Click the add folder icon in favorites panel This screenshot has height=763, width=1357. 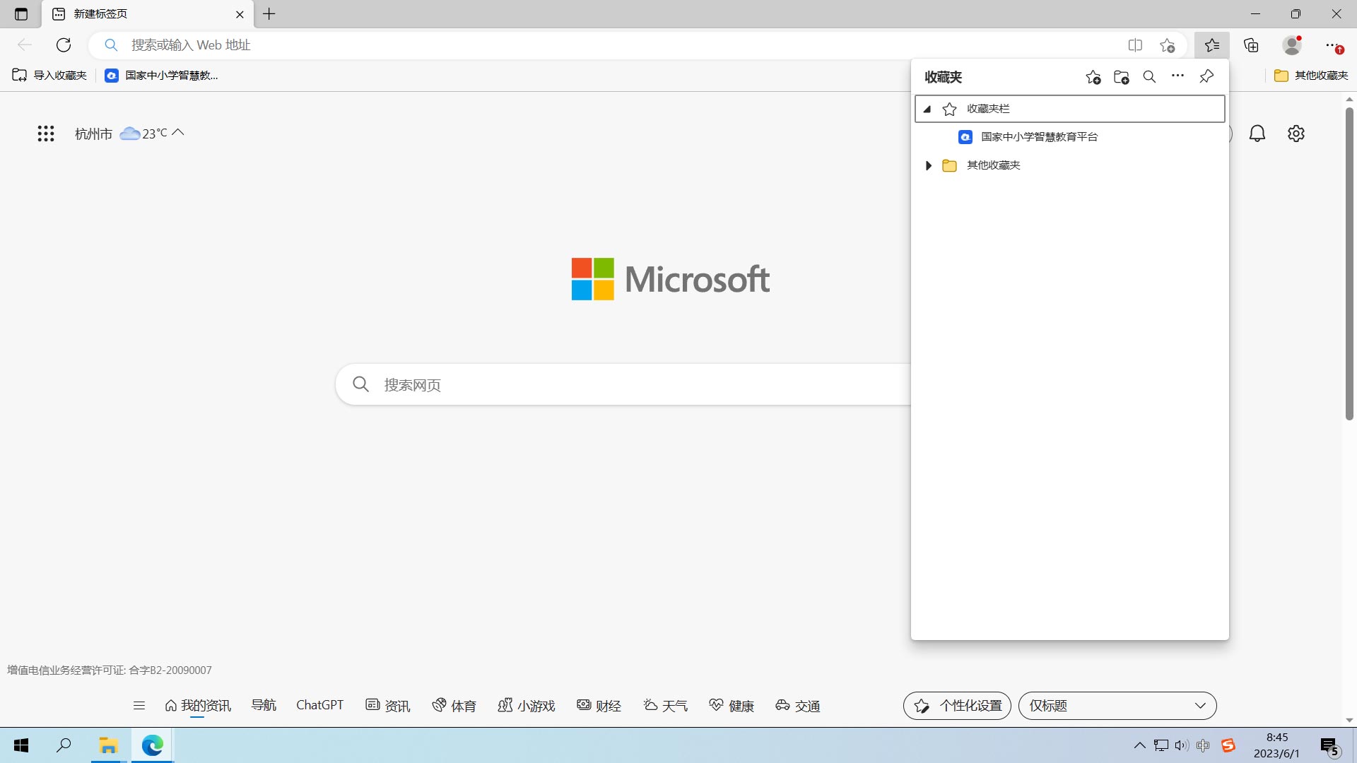click(x=1121, y=77)
